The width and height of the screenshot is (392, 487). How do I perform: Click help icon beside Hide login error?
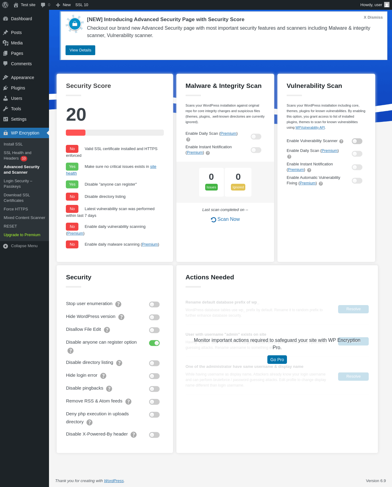(x=103, y=376)
